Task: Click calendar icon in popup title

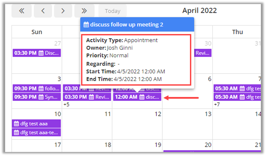Action: pos(86,25)
